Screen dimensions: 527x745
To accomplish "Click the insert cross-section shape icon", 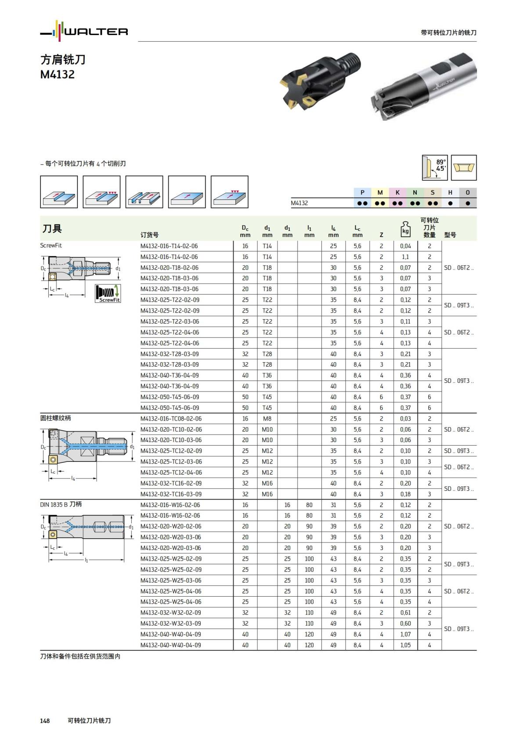I will coord(464,167).
